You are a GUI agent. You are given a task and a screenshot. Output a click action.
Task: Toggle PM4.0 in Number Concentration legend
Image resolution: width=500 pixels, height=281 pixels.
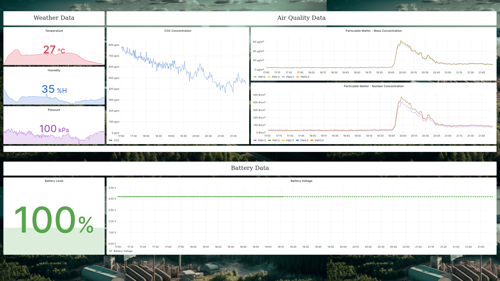pos(304,140)
